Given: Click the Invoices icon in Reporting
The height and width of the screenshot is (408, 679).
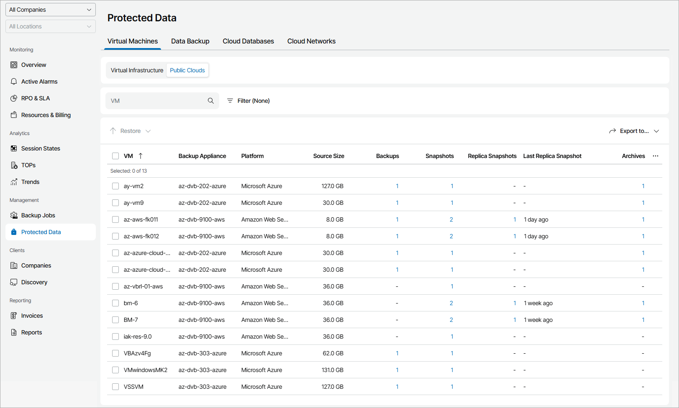Looking at the screenshot, I should pyautogui.click(x=14, y=316).
